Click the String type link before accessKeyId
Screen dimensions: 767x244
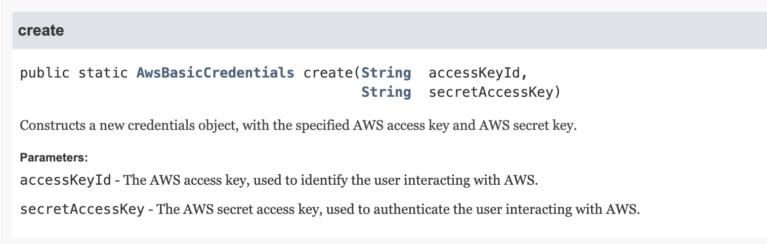[386, 73]
